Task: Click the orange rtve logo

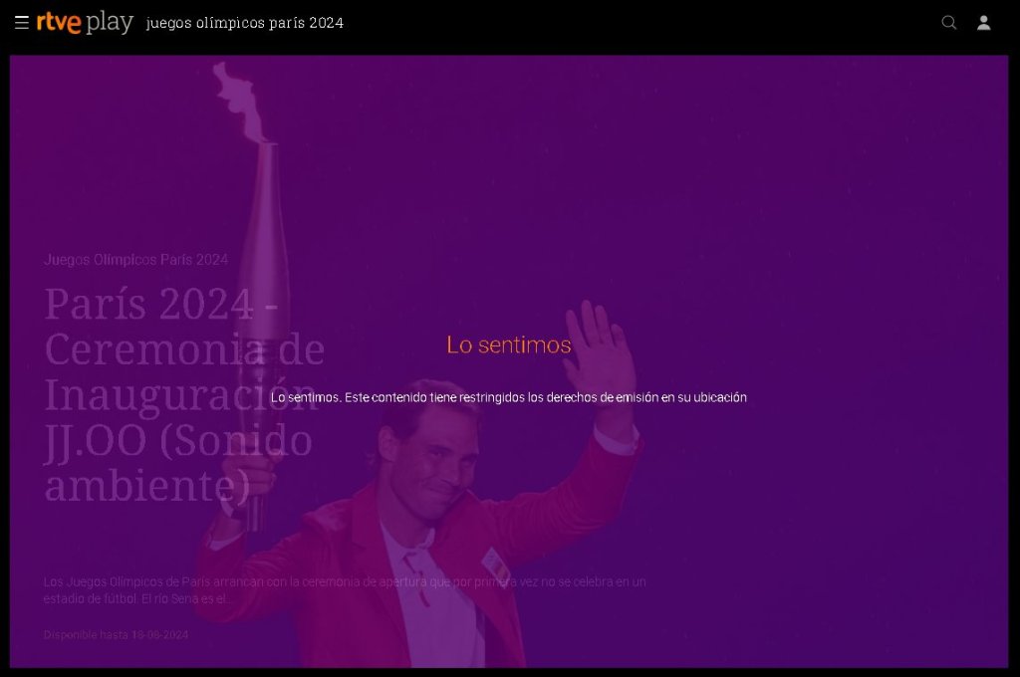Action: pyautogui.click(x=59, y=23)
